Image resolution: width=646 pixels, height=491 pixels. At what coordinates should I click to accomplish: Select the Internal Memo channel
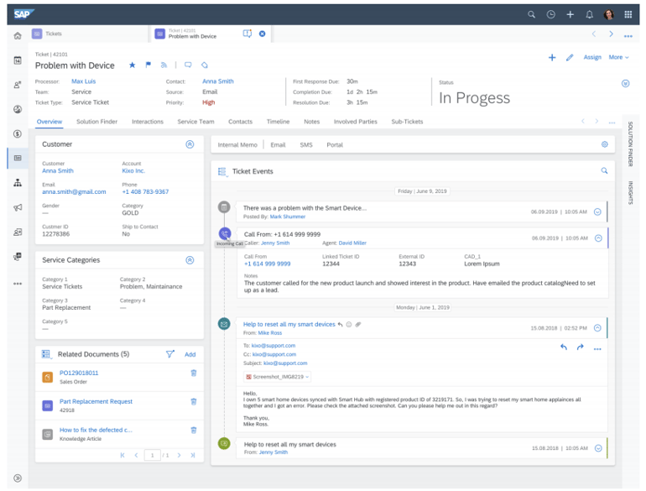coord(237,145)
